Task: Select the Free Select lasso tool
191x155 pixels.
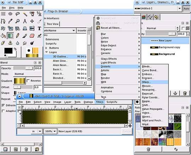Action: click(x=18, y=14)
